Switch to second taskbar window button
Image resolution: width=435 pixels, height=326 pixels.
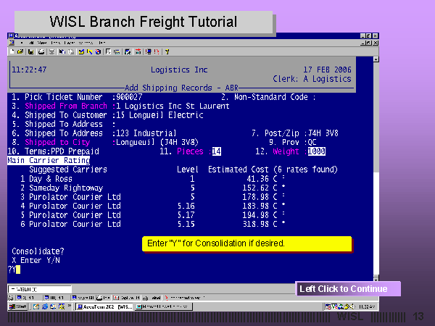pyautogui.click(x=164, y=306)
